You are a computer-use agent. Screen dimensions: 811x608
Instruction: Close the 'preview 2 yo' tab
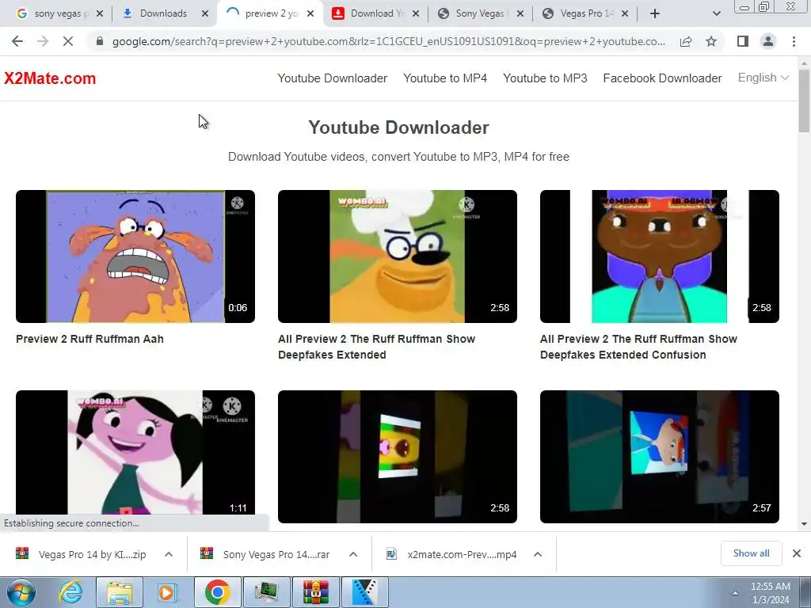click(310, 13)
